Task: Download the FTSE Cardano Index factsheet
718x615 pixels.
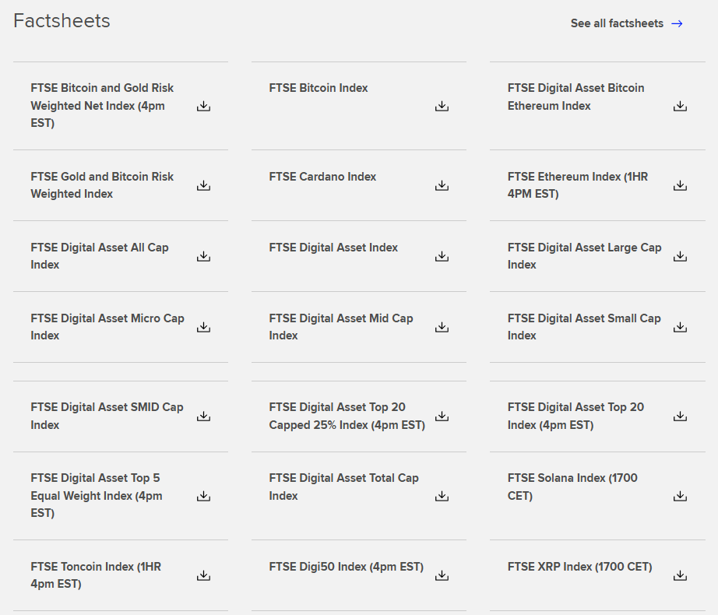Action: coord(442,185)
